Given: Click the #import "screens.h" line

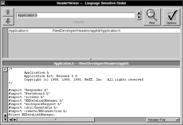Looking at the screenshot, I should (x=26, y=97).
